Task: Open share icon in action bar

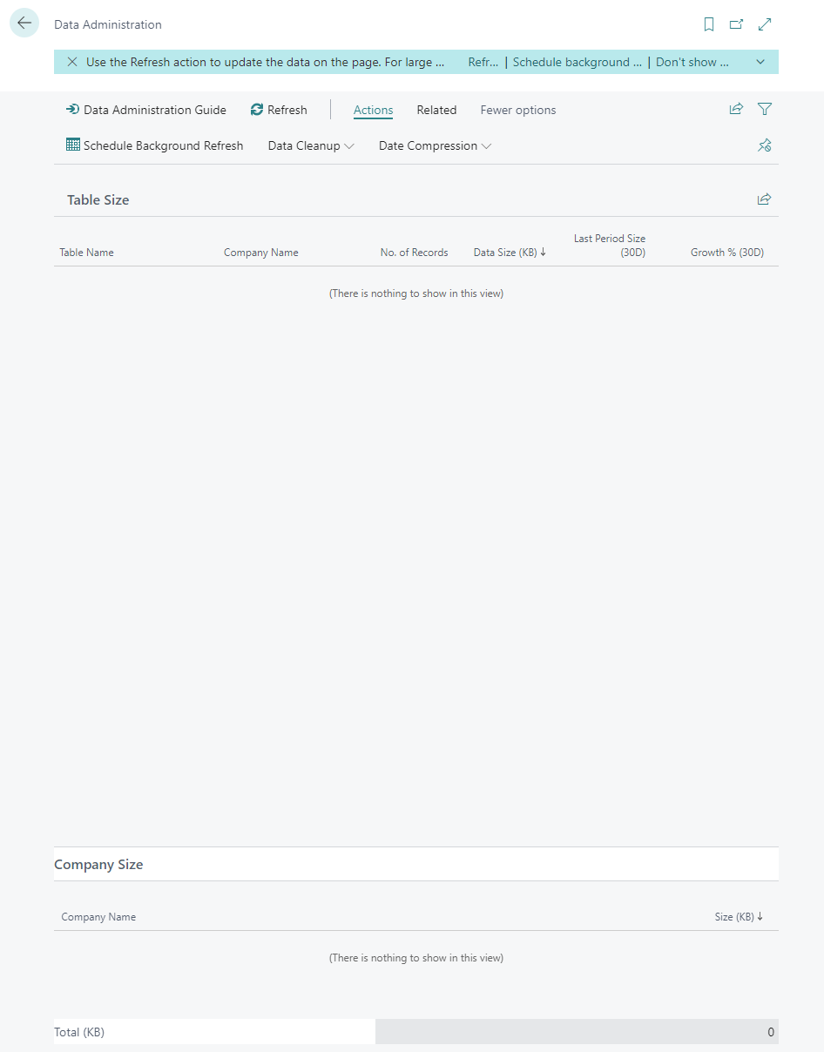Action: click(736, 109)
